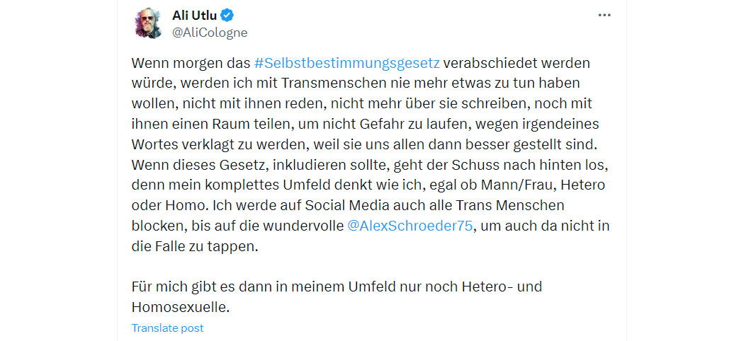Open Ali Utlu's profile picture avatar
744x341 pixels.
pyautogui.click(x=148, y=23)
